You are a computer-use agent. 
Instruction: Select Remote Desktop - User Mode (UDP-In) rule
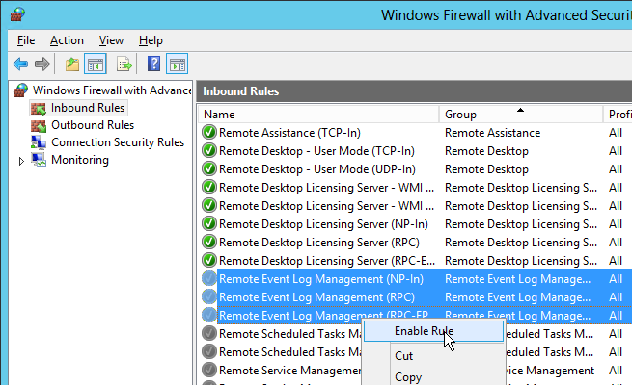316,169
